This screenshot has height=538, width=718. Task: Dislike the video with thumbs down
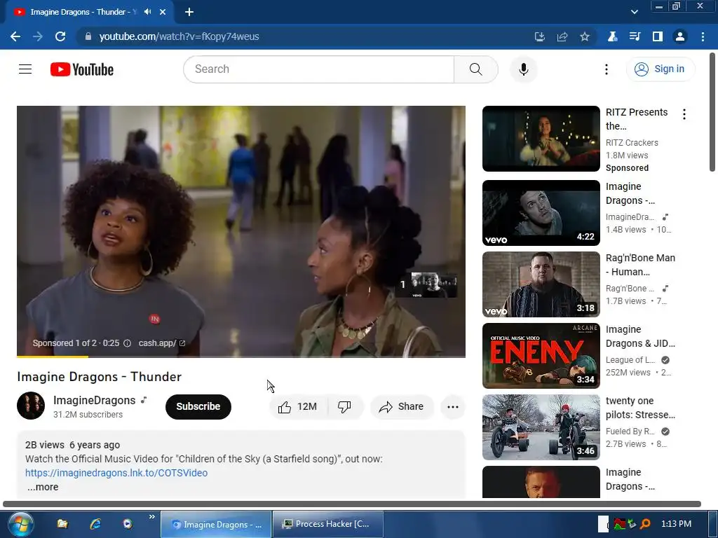(344, 407)
